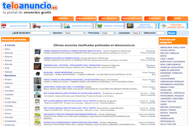Open Portes en Alcobendas ad title
189x126 pixels.
click(x=72, y=123)
